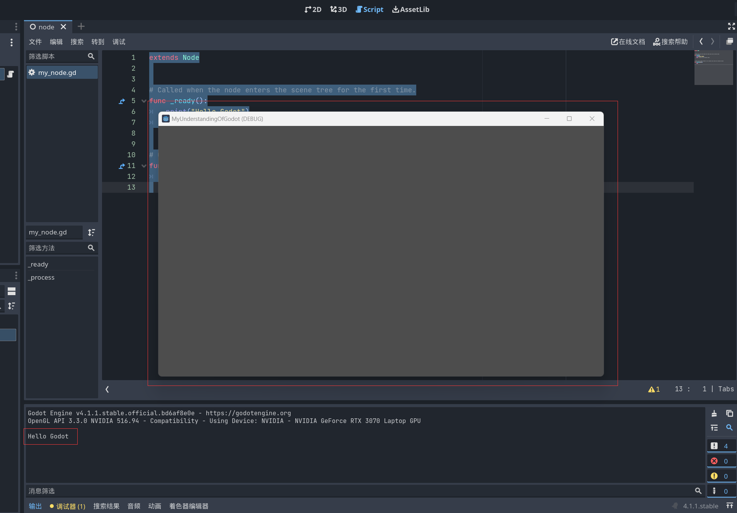Open the 转到 menu

[x=98, y=42]
